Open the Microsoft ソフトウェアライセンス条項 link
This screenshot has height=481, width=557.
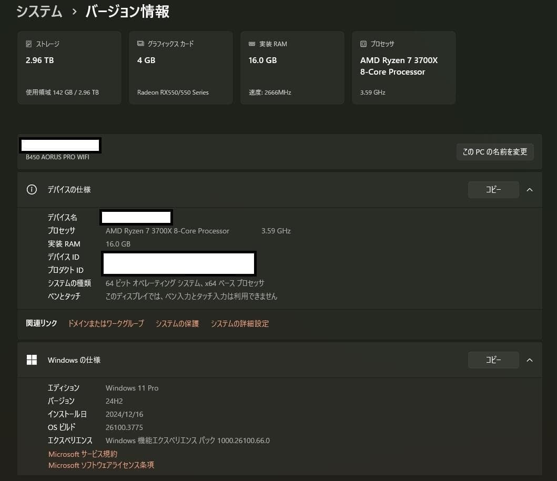(x=101, y=465)
